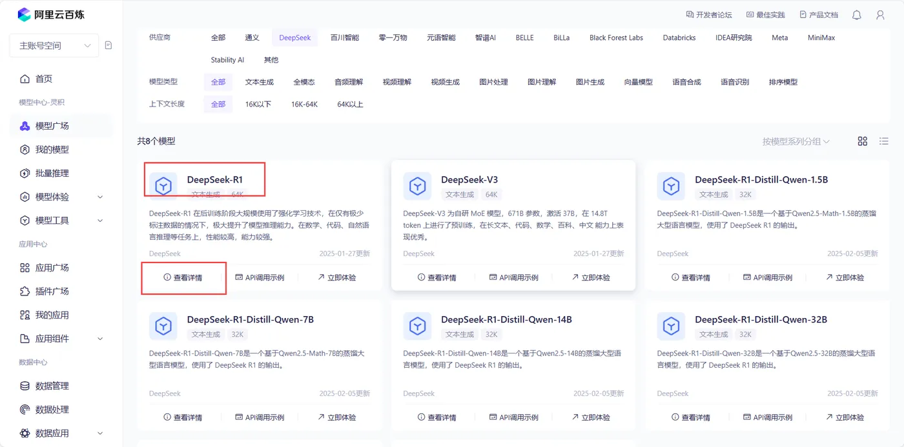Open 最佳实践 link
904x447 pixels.
click(x=765, y=15)
